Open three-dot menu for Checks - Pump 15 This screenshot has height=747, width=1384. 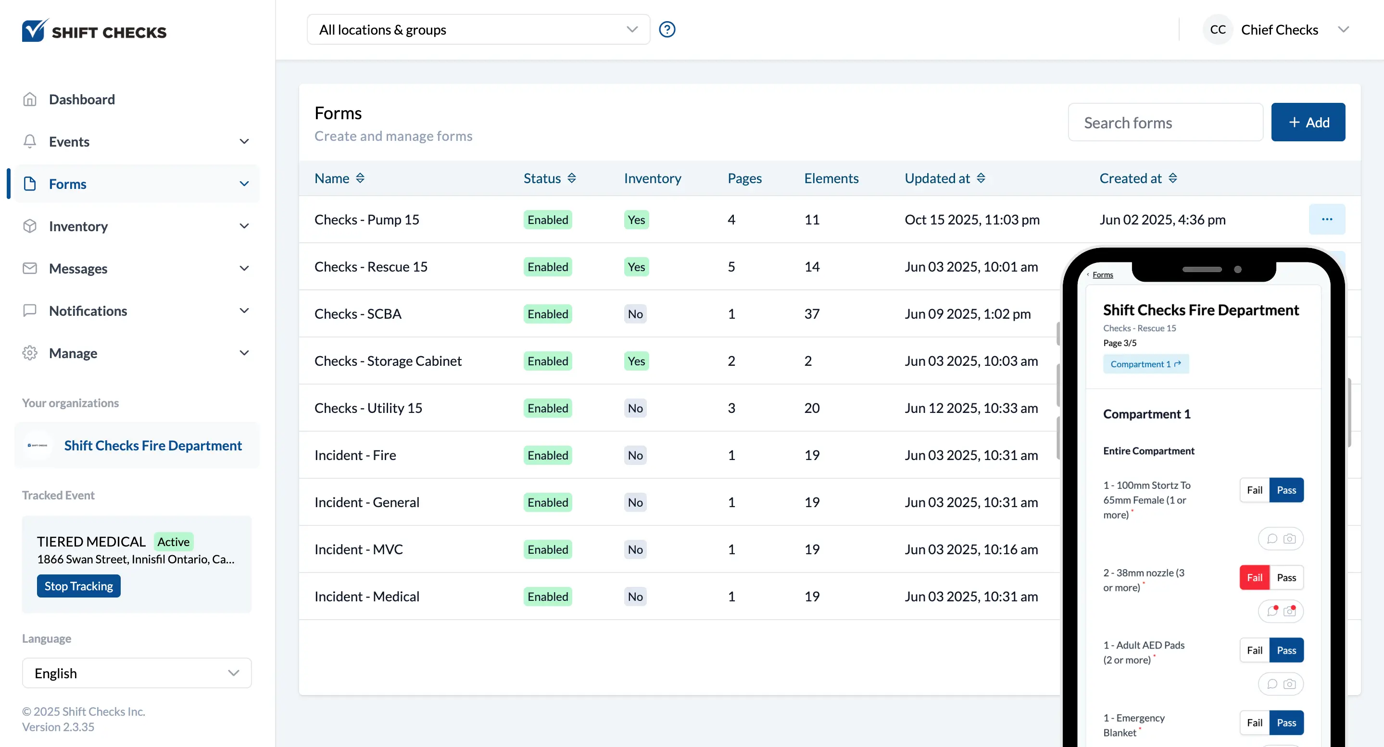pos(1326,219)
